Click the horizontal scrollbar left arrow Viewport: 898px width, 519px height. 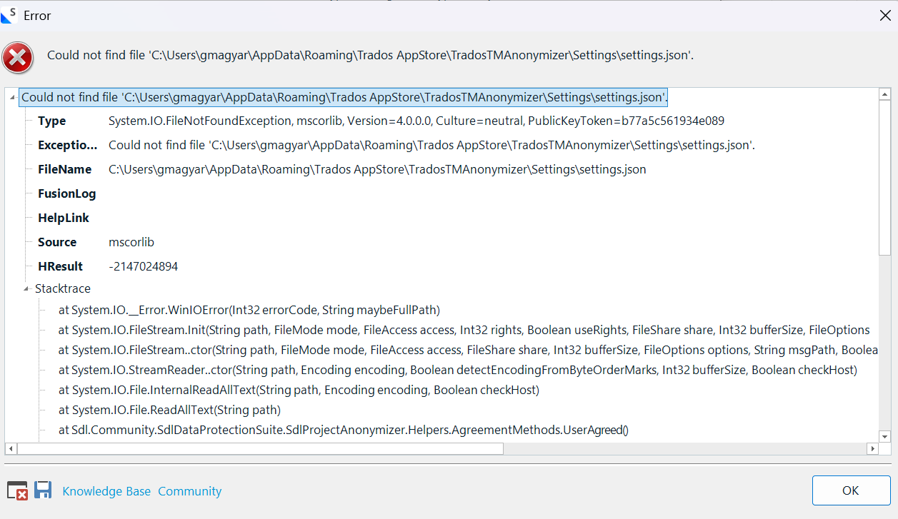click(11, 448)
